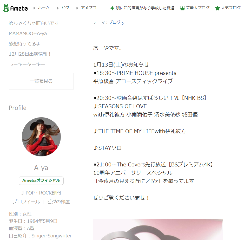Click the arrow icon before ホーム

(x=34, y=8)
